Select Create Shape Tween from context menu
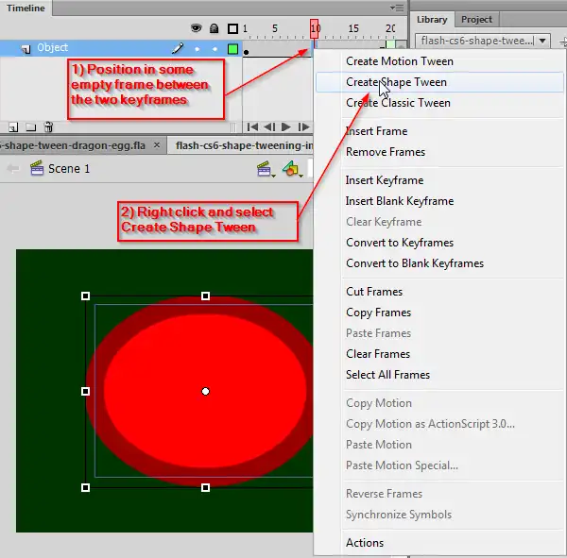This screenshot has height=558, width=567. click(396, 82)
